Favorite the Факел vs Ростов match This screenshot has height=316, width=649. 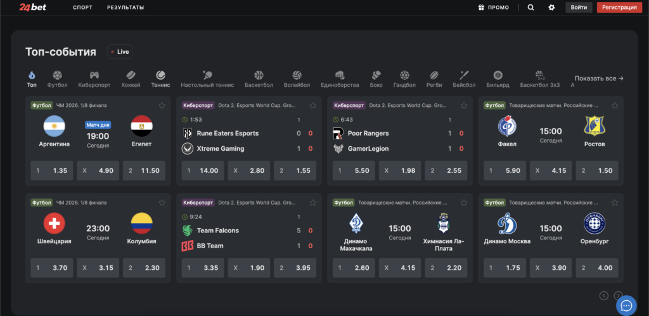615,106
